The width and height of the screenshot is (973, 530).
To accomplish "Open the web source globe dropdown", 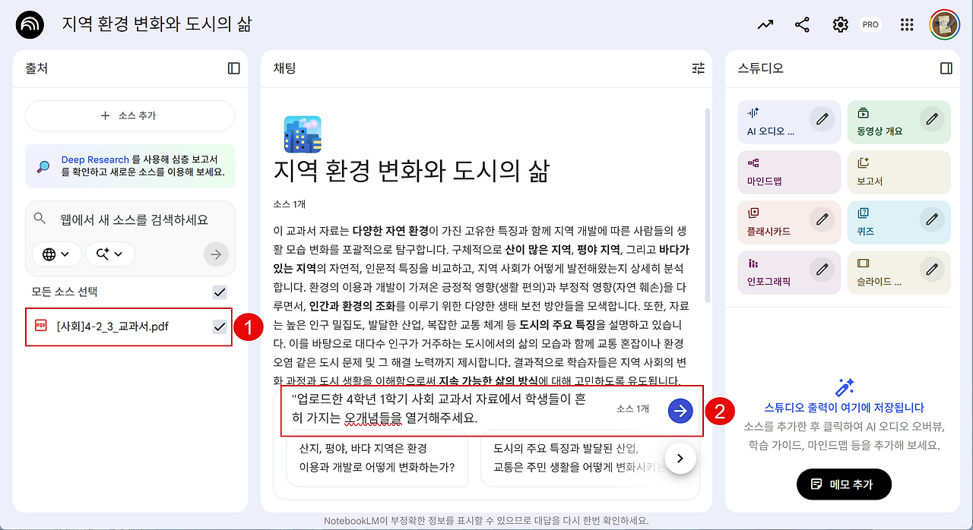I will (x=57, y=254).
